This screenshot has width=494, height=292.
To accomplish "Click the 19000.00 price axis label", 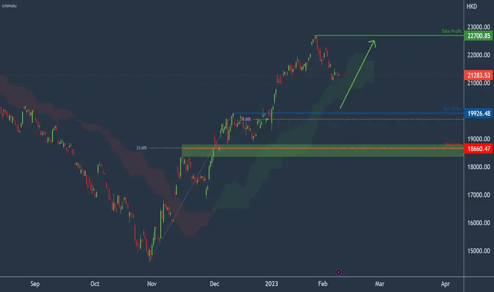I will click(479, 139).
